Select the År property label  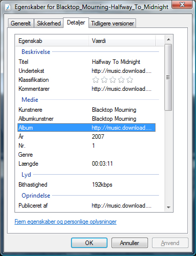point(21,137)
